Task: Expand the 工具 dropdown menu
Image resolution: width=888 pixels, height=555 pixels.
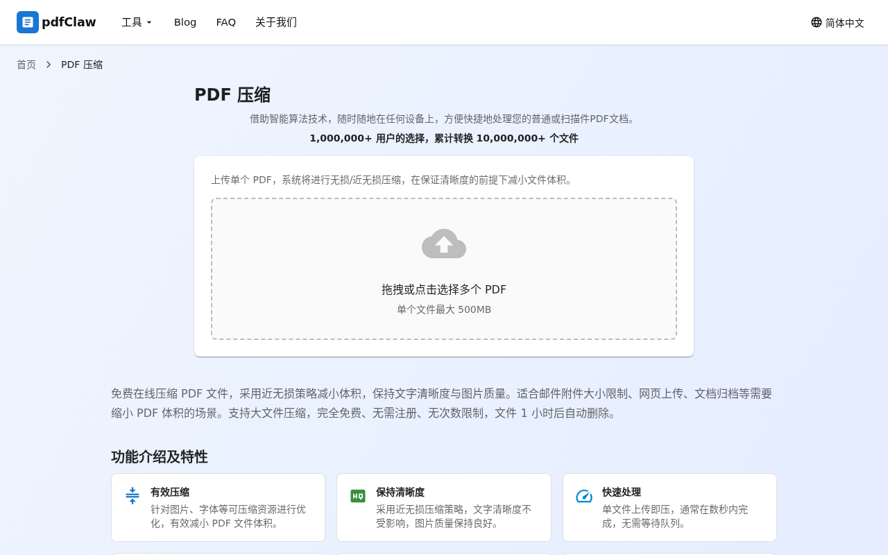Action: click(x=137, y=22)
